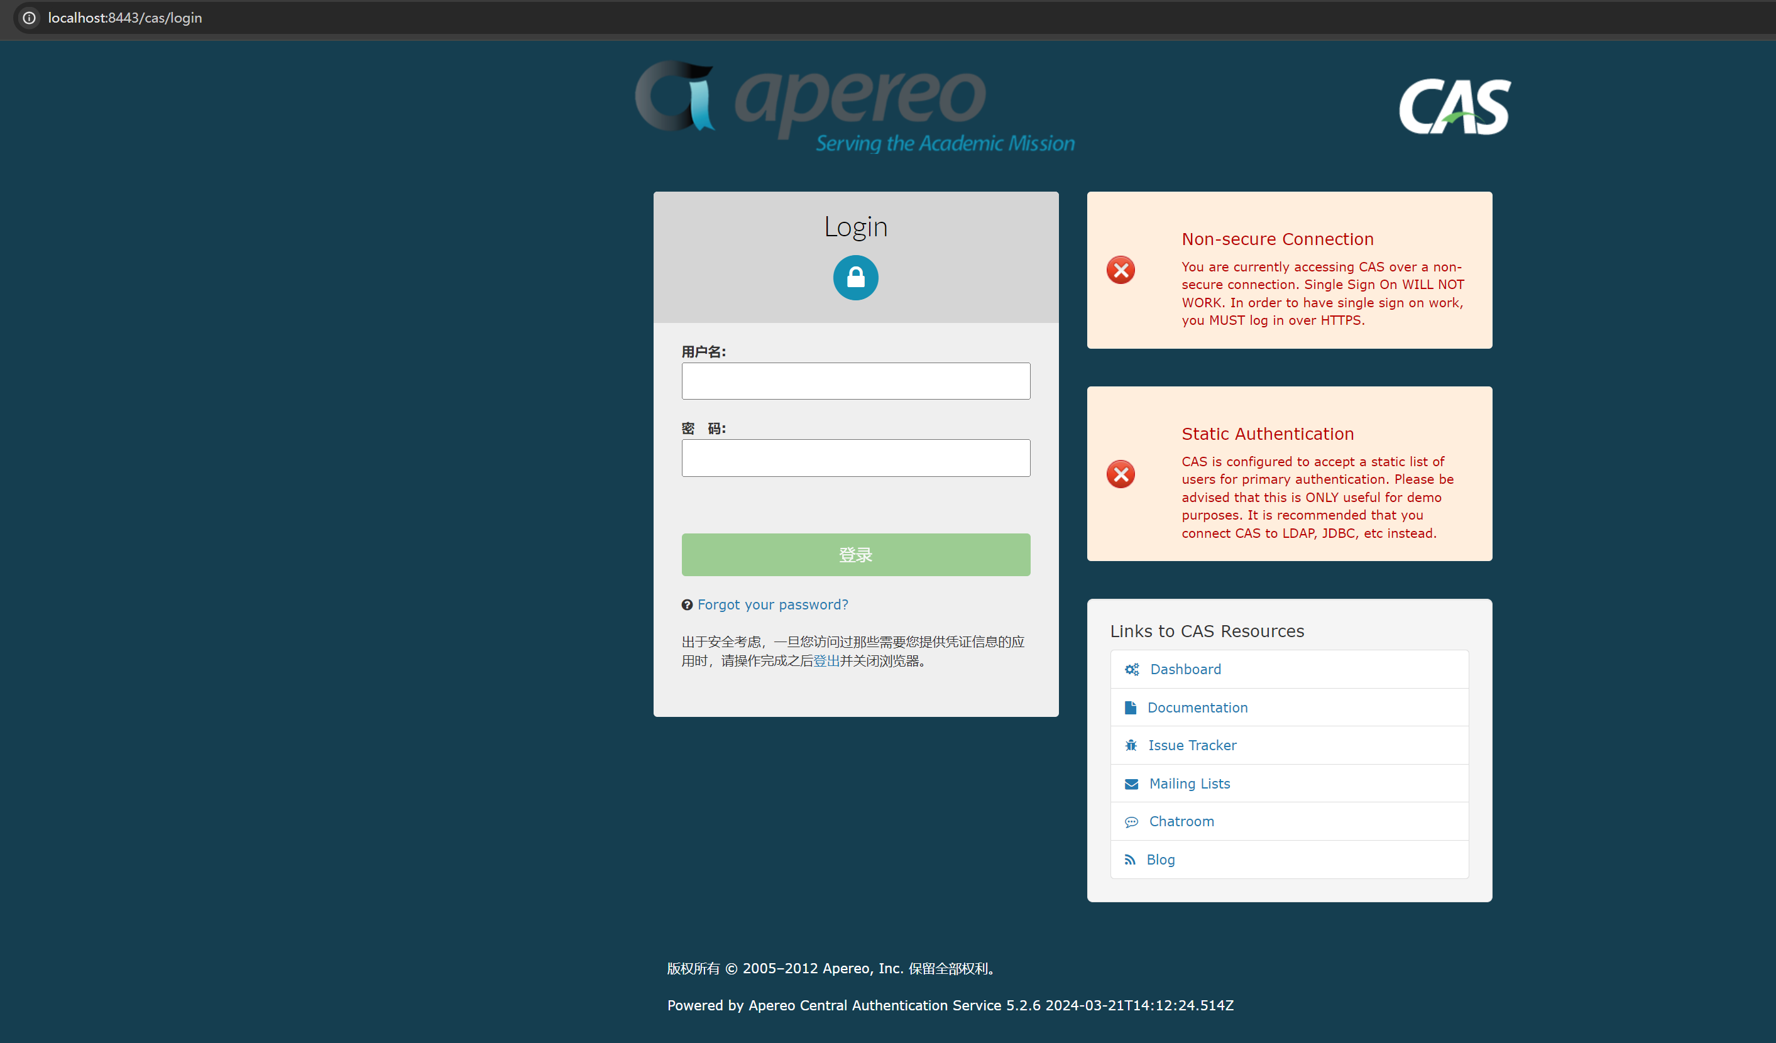Click the site info icon in address bar

[29, 18]
